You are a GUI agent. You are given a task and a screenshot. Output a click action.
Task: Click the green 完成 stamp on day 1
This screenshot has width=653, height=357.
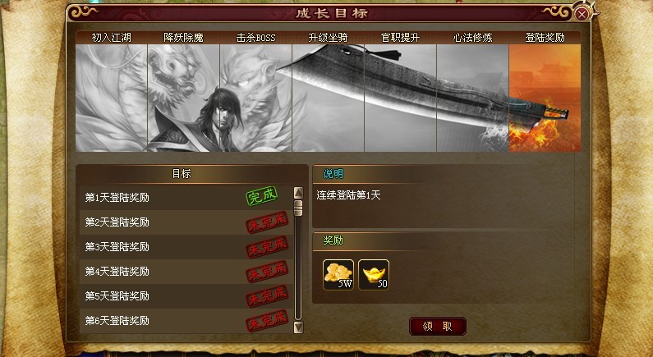[x=261, y=196]
